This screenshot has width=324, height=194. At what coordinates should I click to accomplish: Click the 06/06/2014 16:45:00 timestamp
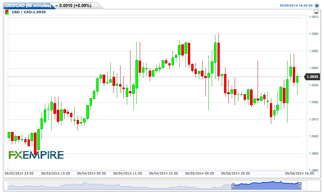click(296, 6)
